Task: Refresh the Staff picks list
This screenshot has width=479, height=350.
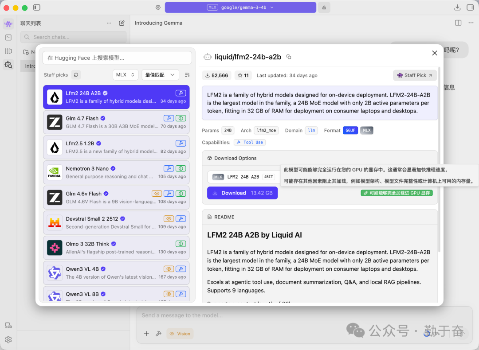Action: coord(76,75)
